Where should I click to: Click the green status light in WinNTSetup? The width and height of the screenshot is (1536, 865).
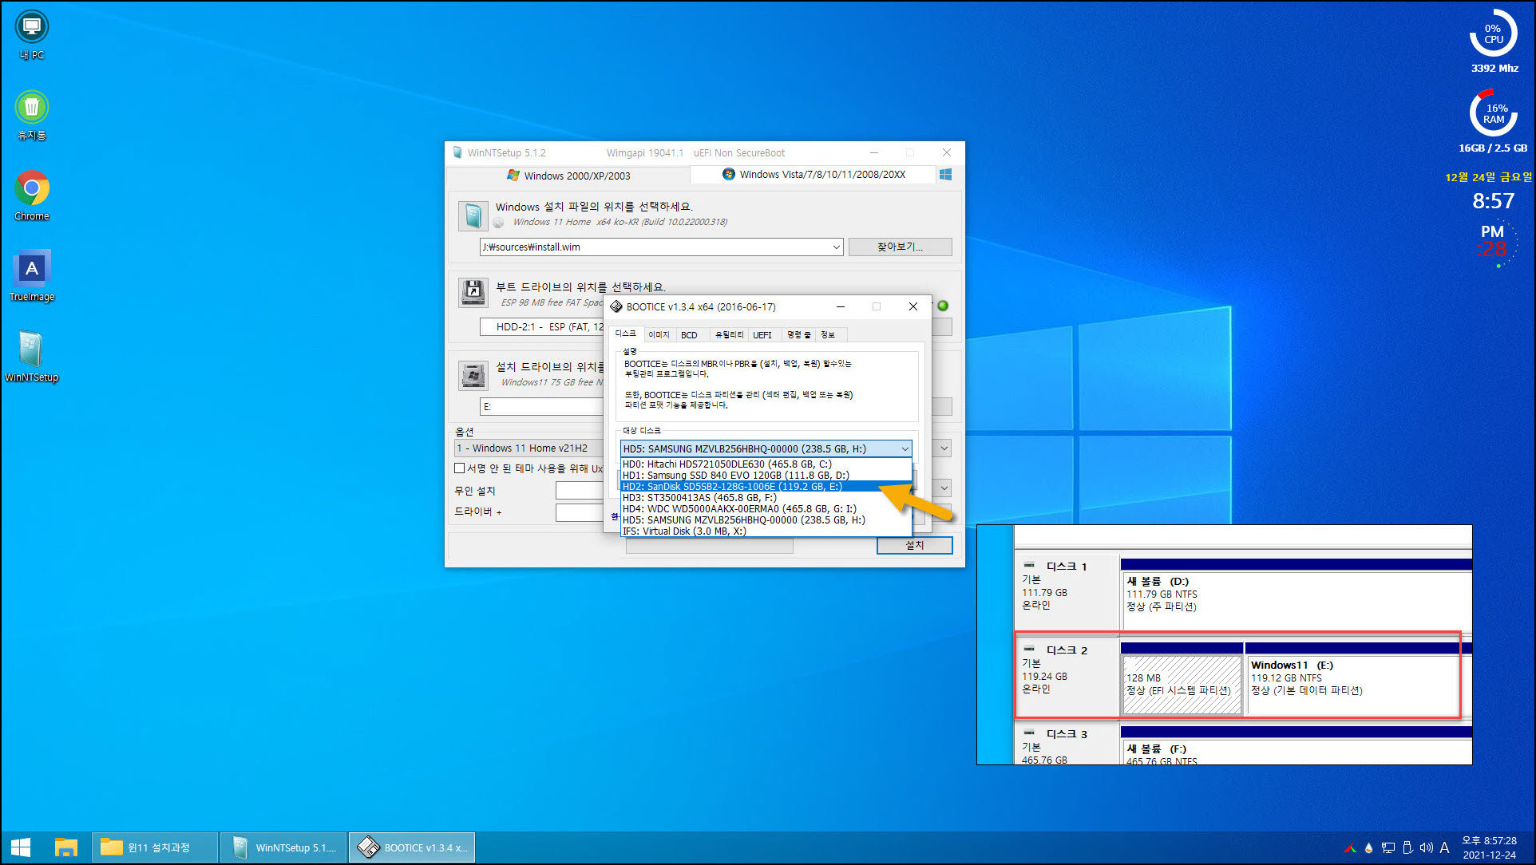pyautogui.click(x=943, y=306)
